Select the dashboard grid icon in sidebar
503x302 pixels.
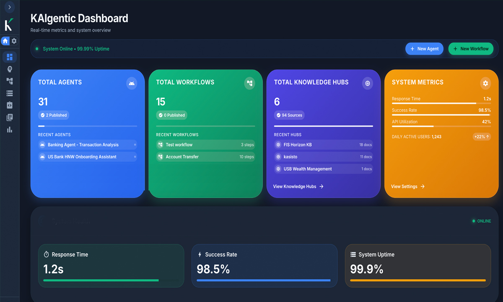tap(10, 57)
